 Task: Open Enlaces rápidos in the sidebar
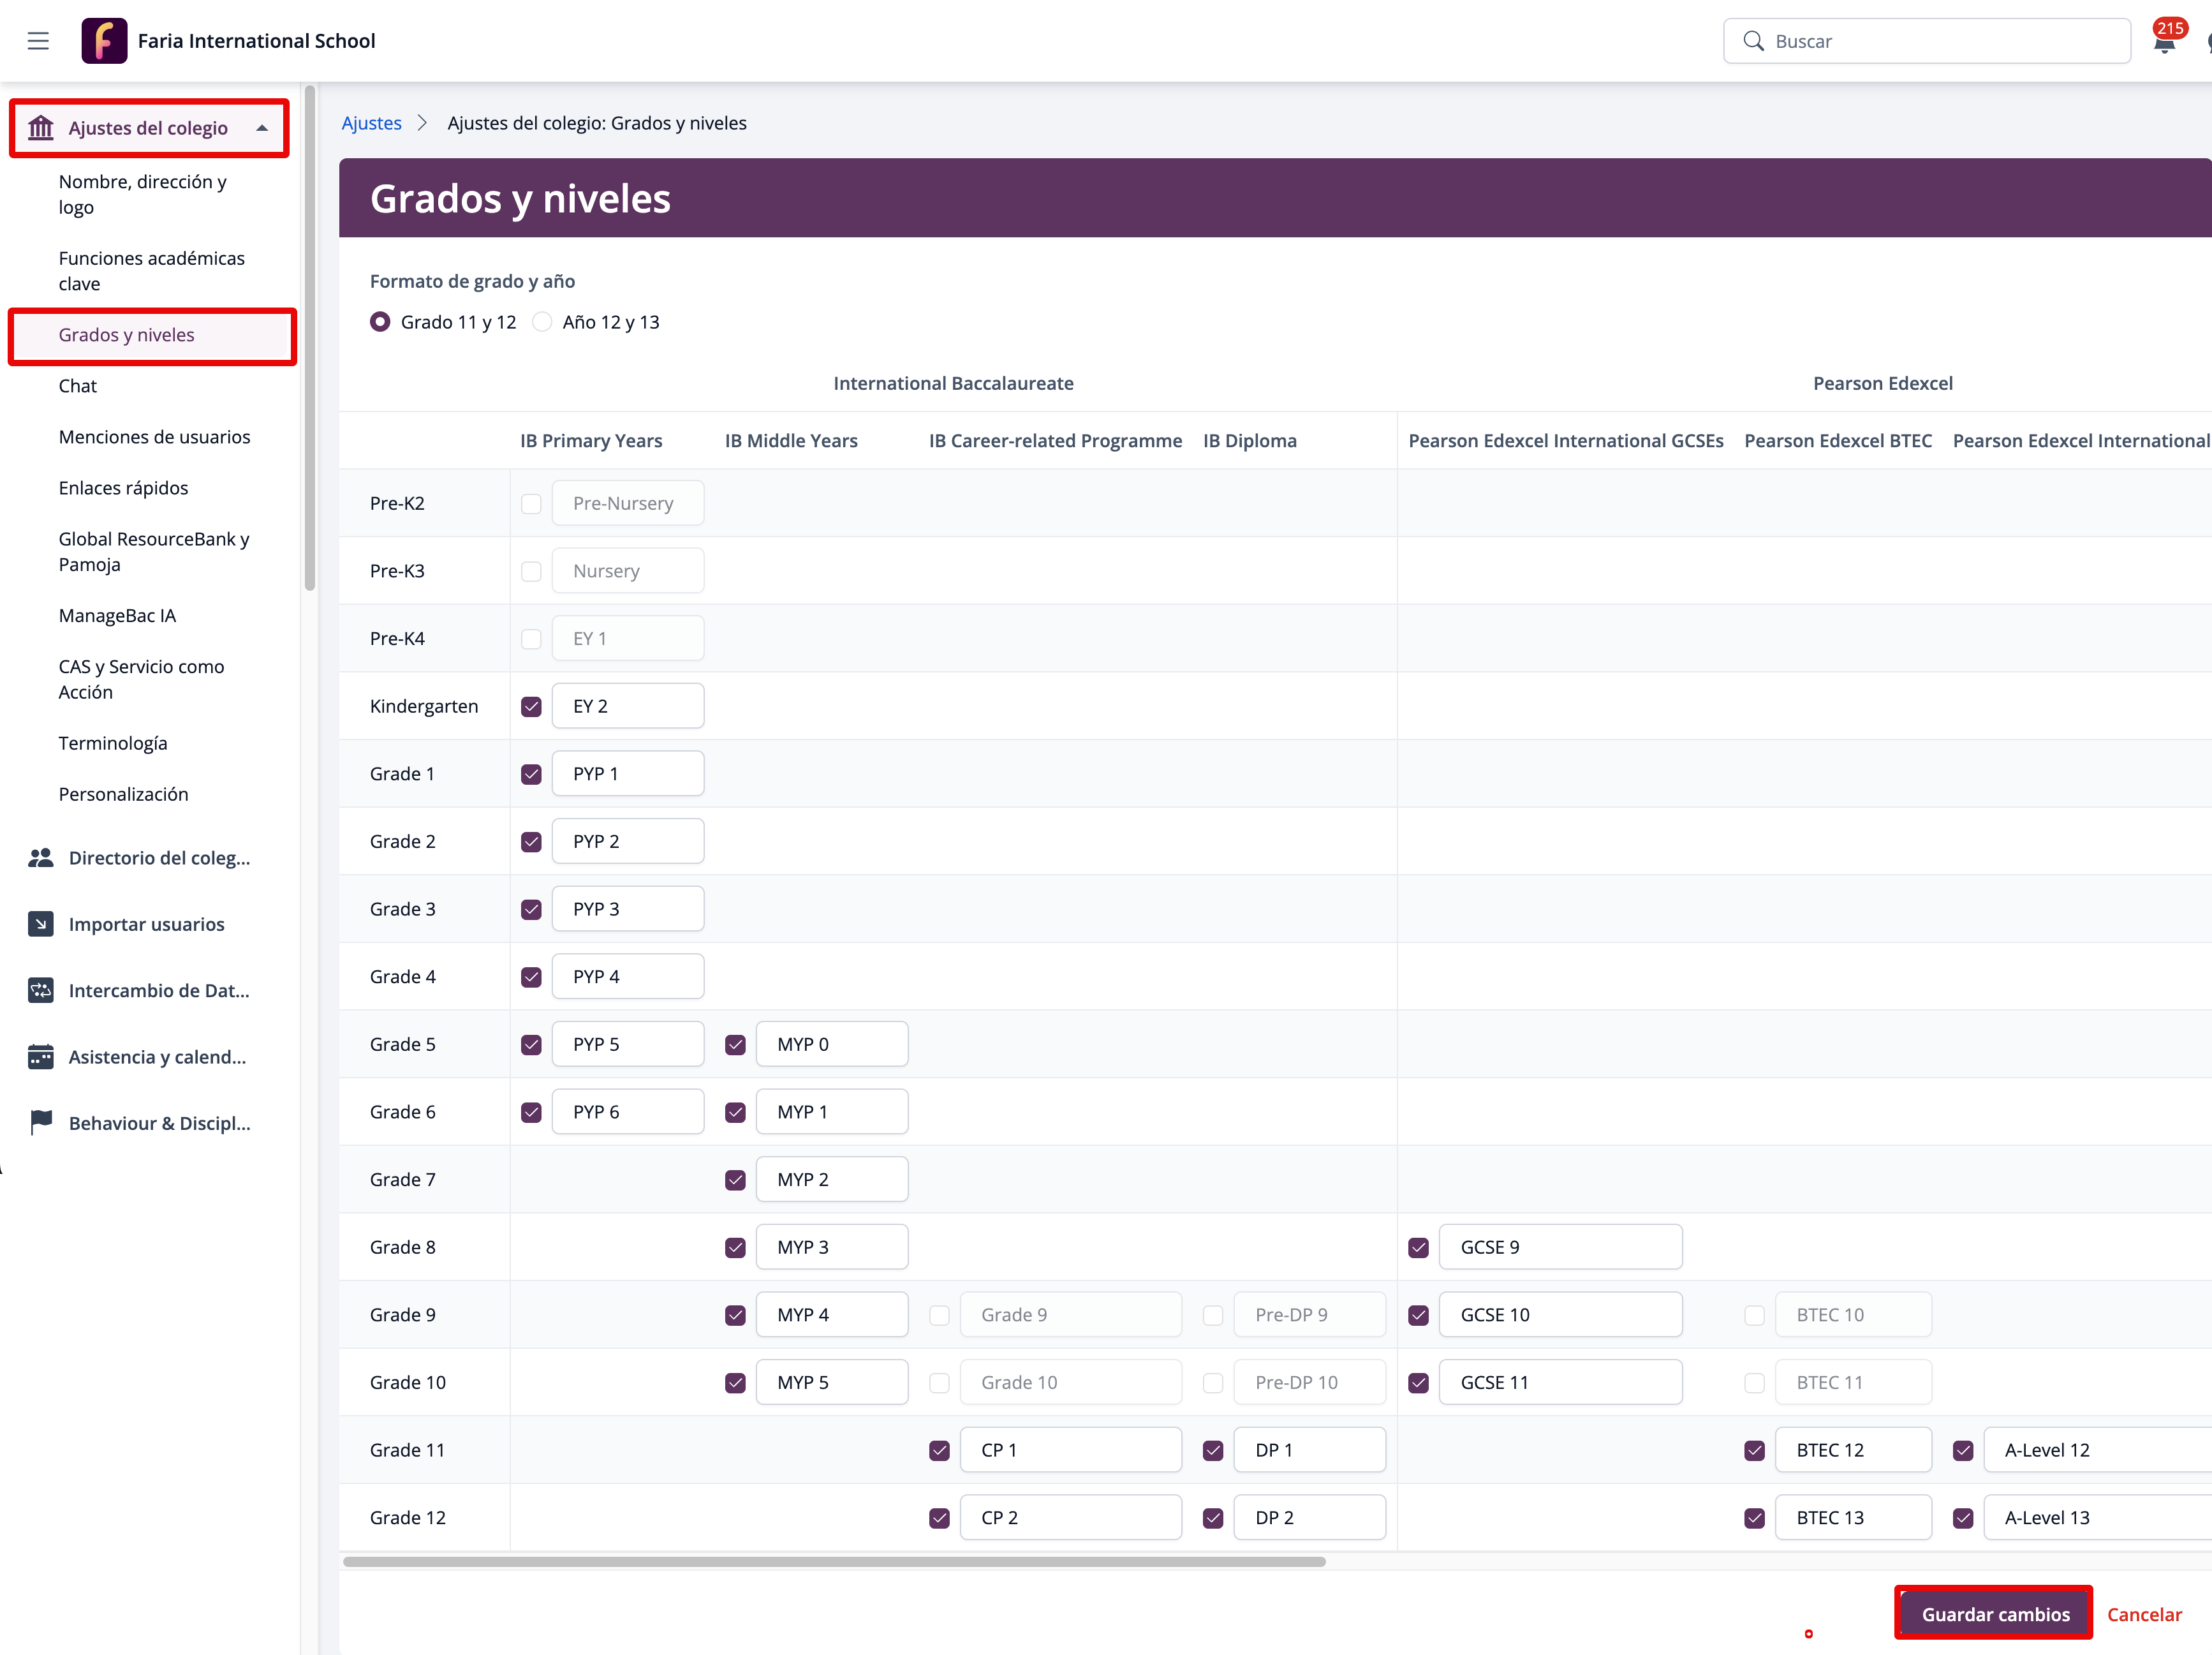123,488
